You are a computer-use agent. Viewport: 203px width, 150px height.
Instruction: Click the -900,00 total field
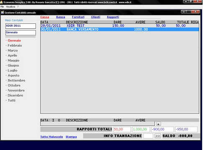point(162,129)
